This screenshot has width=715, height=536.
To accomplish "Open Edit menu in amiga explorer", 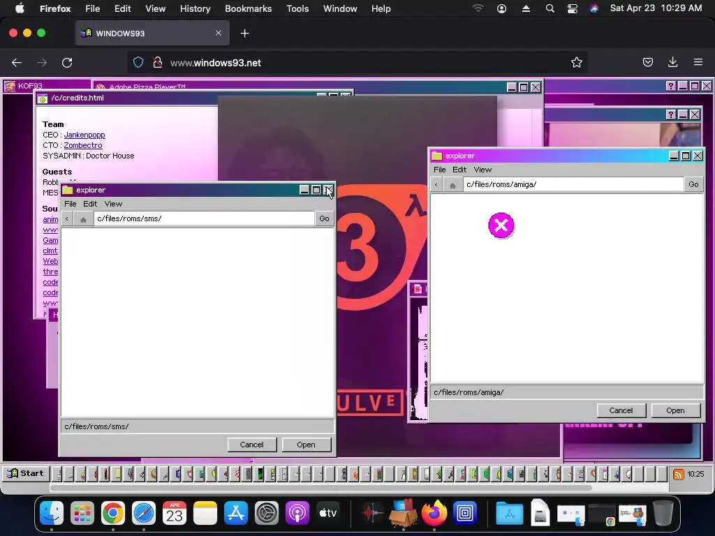I will pos(459,170).
